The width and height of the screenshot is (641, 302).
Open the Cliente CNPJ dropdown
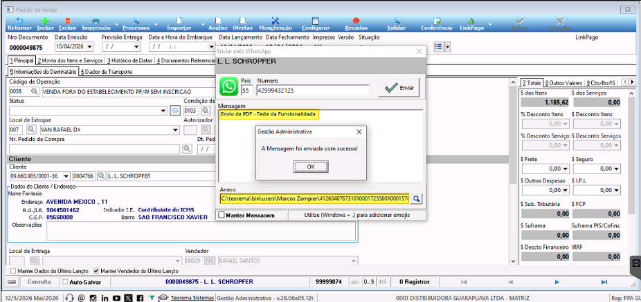pos(66,177)
